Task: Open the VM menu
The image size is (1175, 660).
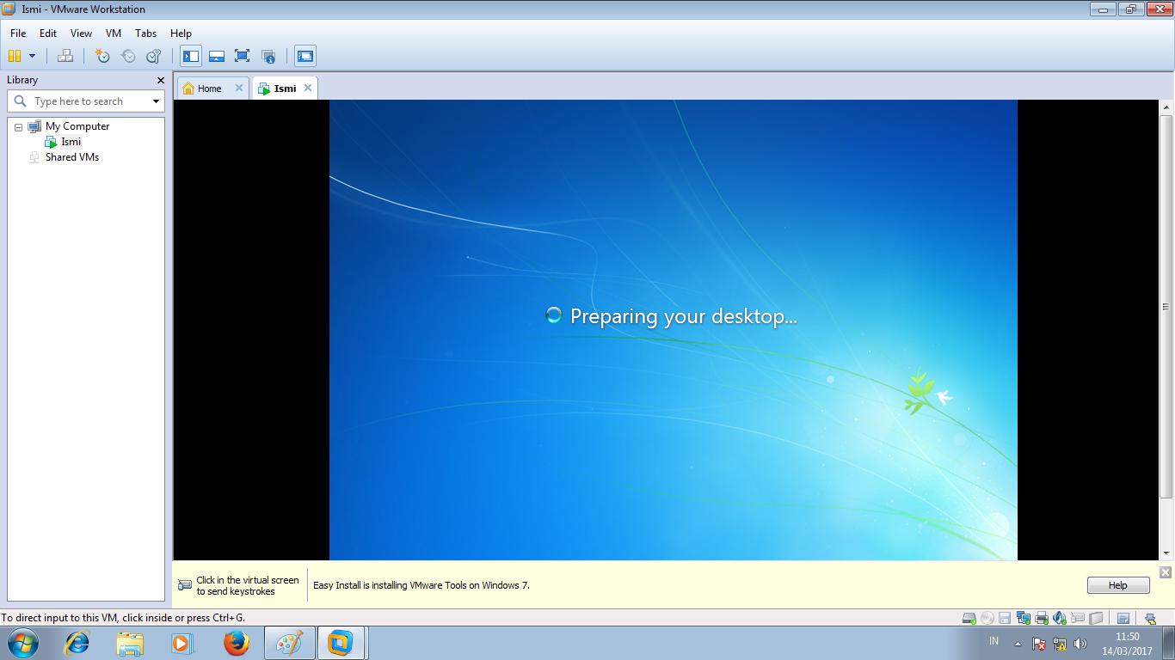Action: click(114, 34)
